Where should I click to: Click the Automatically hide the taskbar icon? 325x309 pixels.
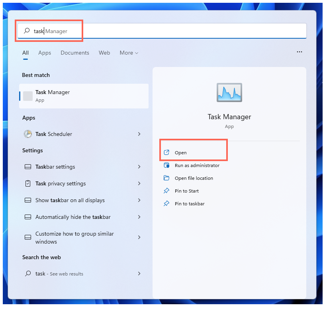(x=28, y=217)
